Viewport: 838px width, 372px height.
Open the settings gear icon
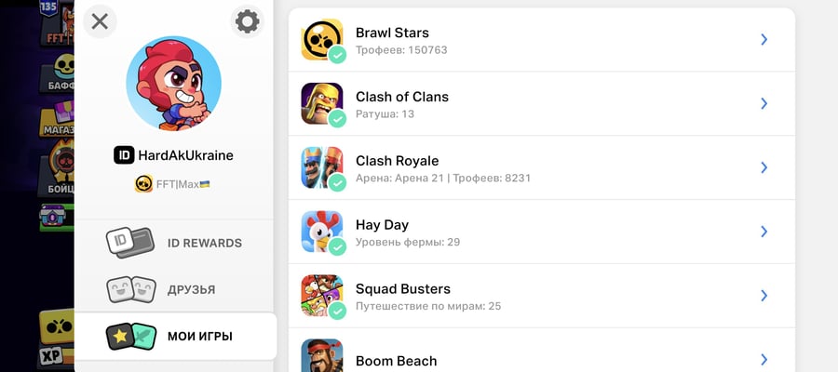click(247, 22)
